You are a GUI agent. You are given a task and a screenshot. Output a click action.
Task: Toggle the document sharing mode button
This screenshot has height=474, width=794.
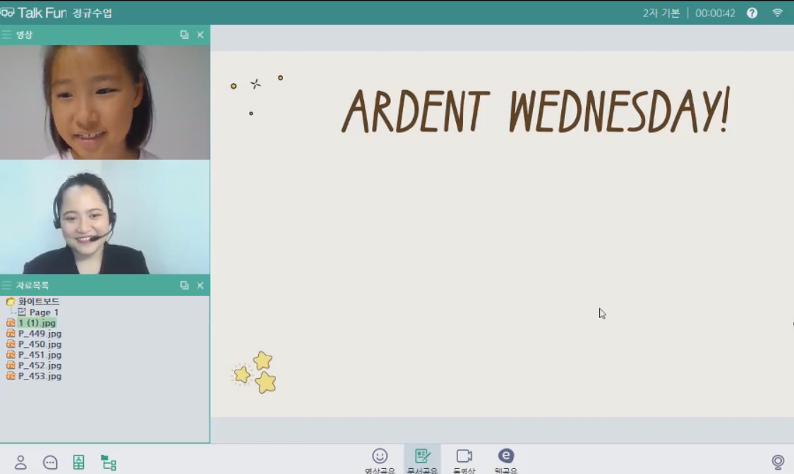point(422,457)
